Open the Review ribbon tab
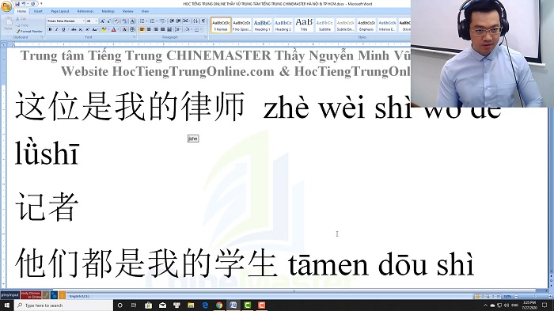 (x=128, y=11)
